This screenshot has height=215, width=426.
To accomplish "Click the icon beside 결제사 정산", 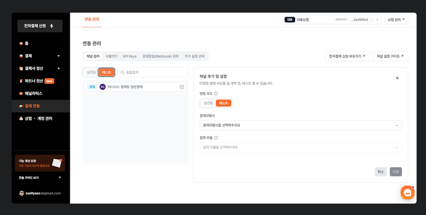I will click(21, 68).
